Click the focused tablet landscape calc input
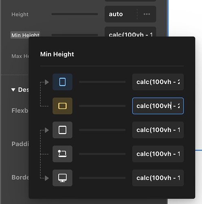The width and height of the screenshot is (202, 204). (158, 106)
